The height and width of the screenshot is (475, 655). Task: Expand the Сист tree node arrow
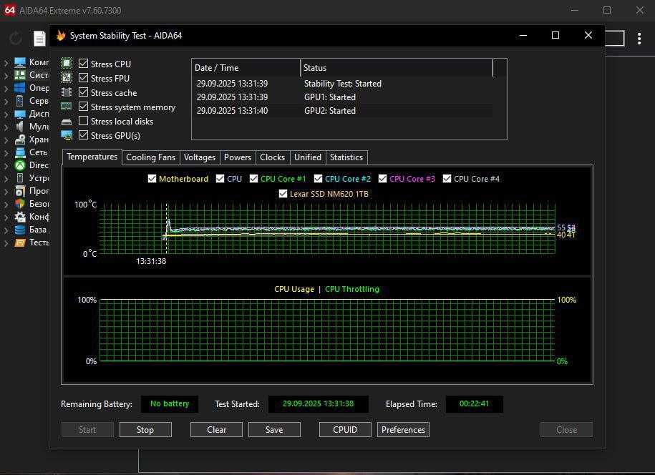click(6, 76)
